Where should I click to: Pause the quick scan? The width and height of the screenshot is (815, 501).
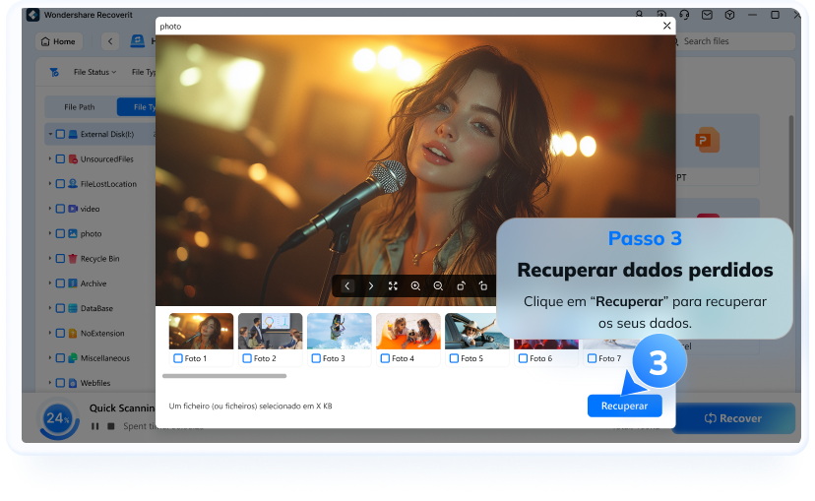(95, 426)
